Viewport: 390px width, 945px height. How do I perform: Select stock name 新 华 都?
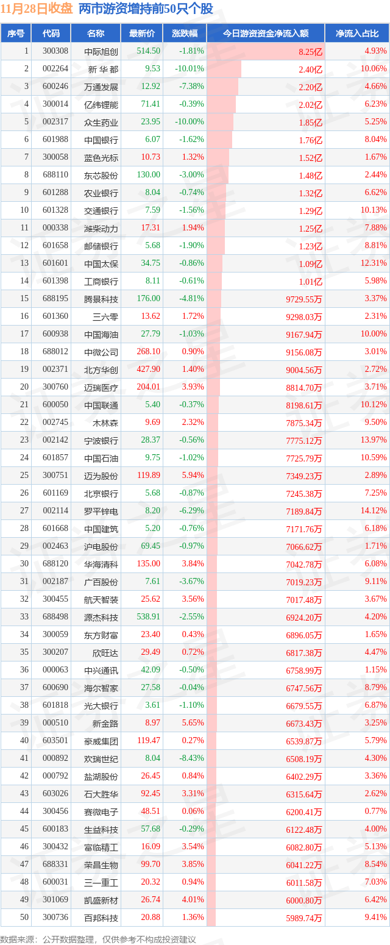pos(104,70)
